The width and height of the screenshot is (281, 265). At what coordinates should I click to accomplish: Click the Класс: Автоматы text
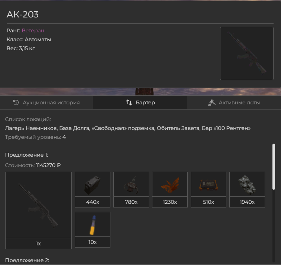pos(29,40)
